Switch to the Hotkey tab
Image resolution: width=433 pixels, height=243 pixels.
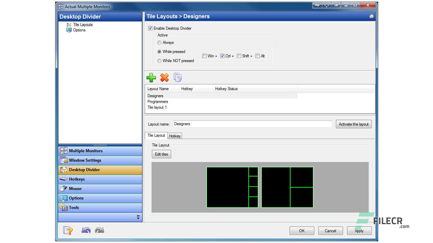pyautogui.click(x=175, y=136)
